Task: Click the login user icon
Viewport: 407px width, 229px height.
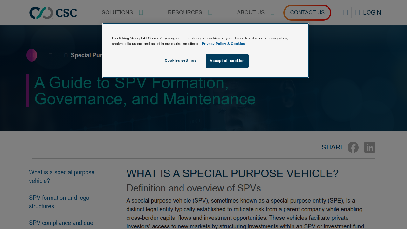Action: coord(357,13)
